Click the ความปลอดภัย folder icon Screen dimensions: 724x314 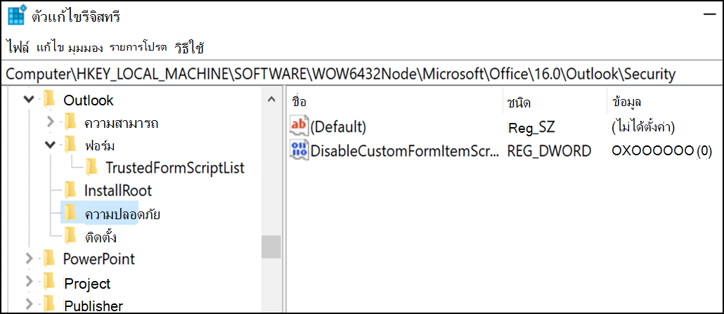[x=70, y=214]
